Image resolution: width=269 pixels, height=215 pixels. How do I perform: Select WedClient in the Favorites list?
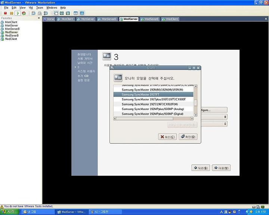click(x=11, y=39)
